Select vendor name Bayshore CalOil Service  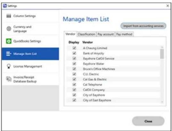tap(99, 59)
